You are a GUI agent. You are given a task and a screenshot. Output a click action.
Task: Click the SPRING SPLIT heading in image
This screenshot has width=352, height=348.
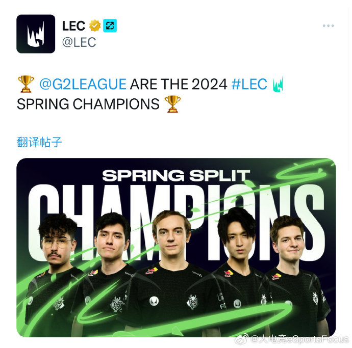tap(176, 176)
